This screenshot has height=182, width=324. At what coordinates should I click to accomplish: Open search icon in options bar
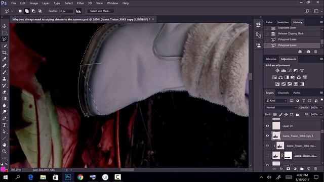pos(307,11)
